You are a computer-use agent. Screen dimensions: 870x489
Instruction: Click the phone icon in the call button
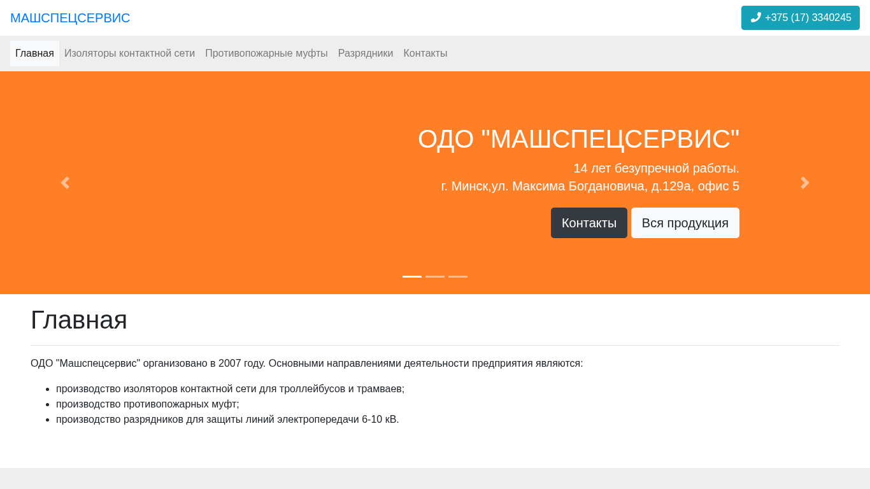(x=756, y=17)
